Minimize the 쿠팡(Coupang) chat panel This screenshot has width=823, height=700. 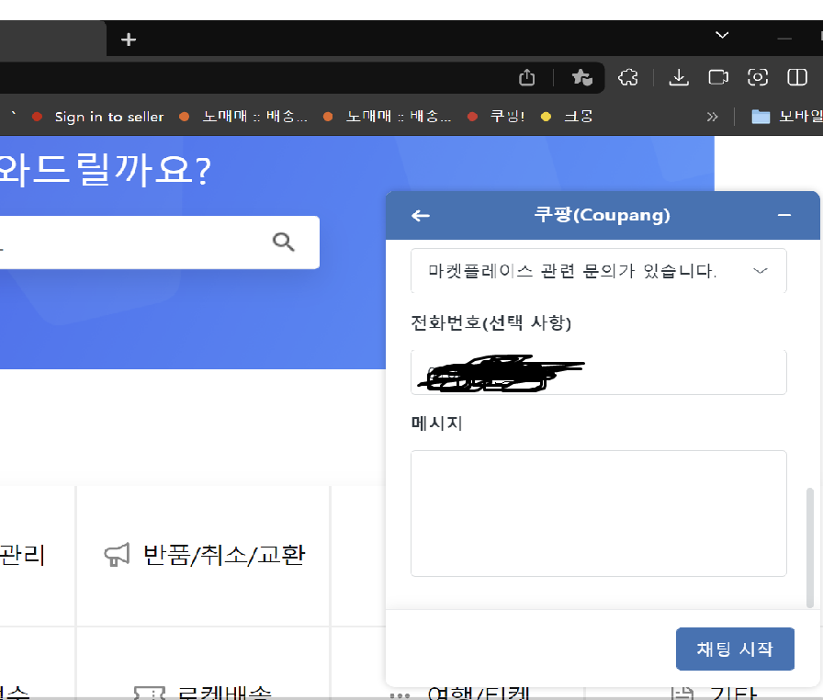coord(784,215)
